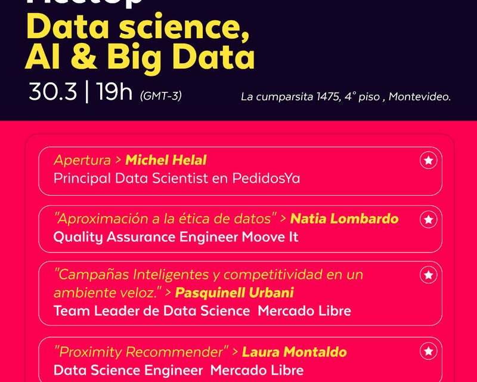Click "Team Leader de Data Science" subtitle
The width and height of the screenshot is (477, 382).
coord(151,310)
